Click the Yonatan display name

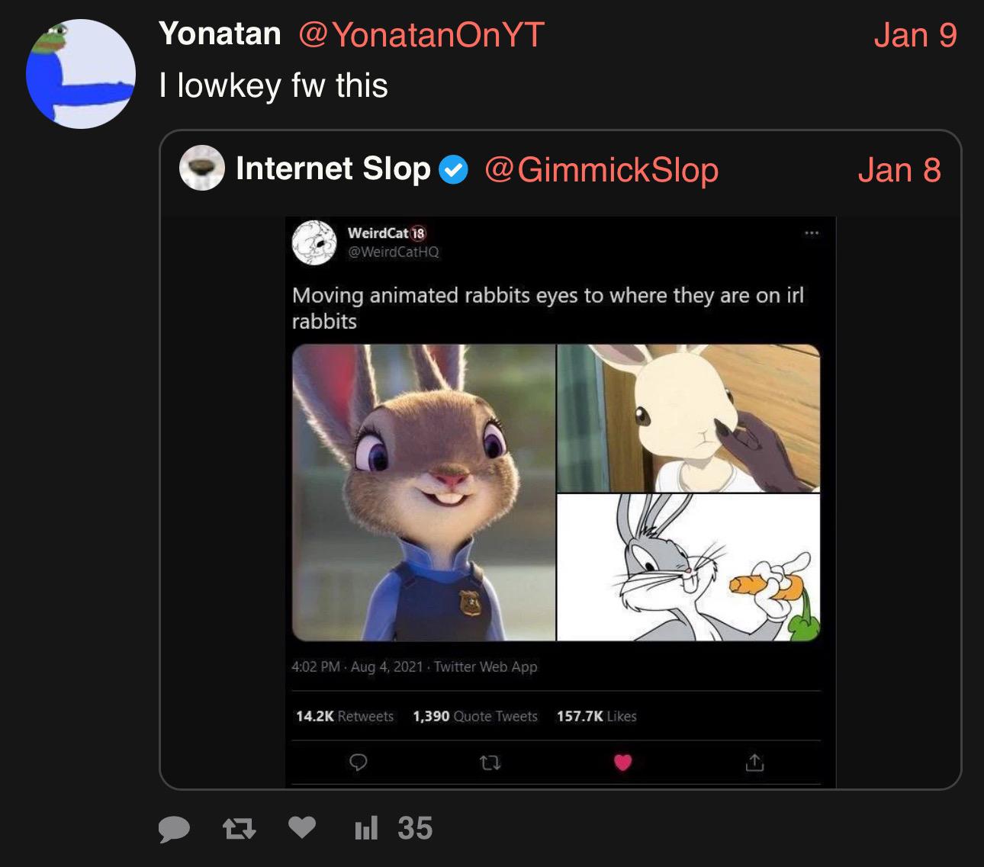(x=220, y=34)
